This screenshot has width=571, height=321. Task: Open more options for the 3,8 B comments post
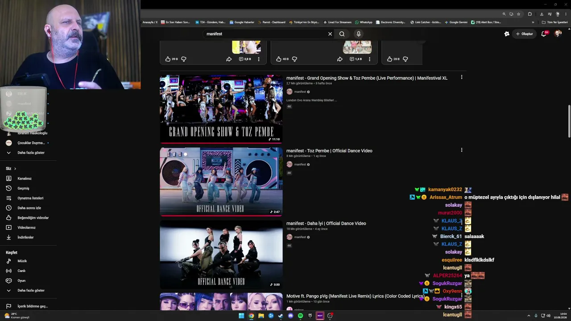tap(259, 59)
